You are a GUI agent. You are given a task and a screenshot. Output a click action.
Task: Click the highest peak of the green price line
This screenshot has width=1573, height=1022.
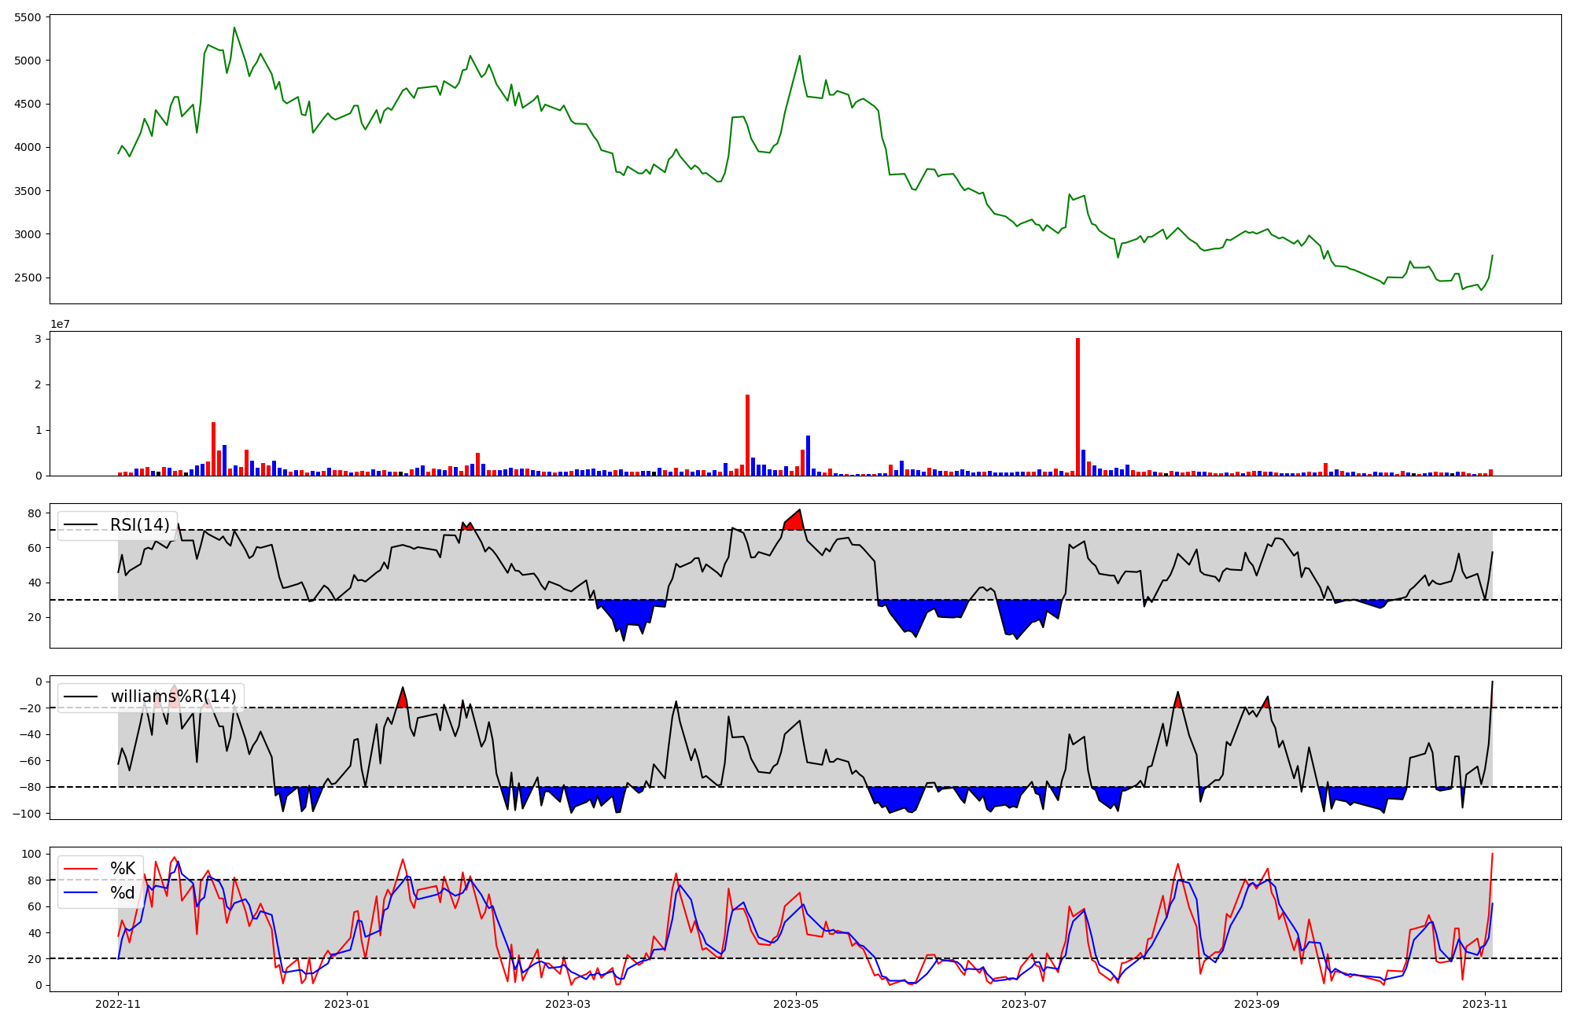point(234,28)
